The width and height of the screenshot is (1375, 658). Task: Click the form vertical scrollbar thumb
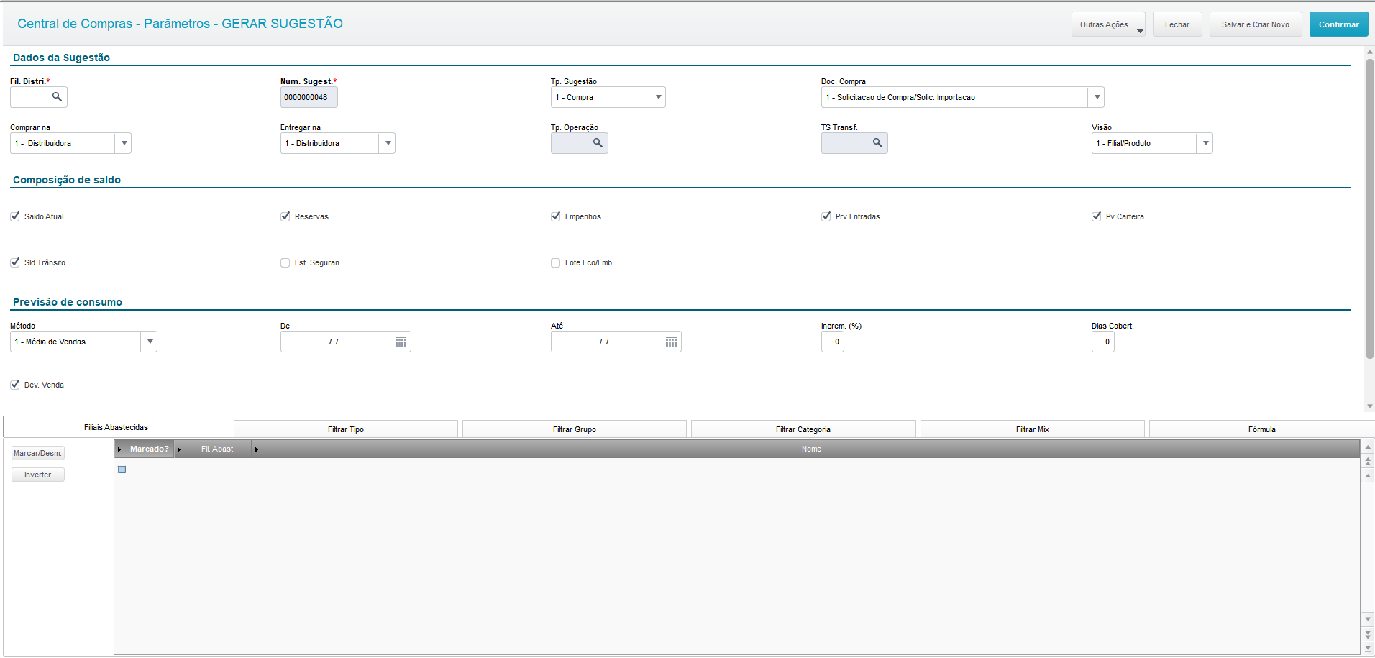tap(1369, 209)
